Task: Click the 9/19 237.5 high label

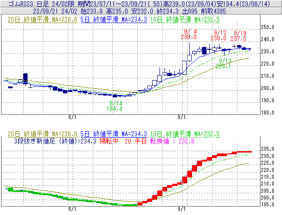Action: coord(239,36)
